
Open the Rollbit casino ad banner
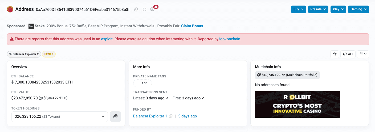297,104
